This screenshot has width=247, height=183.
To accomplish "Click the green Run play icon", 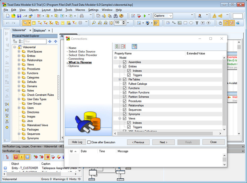I will pos(145,16).
